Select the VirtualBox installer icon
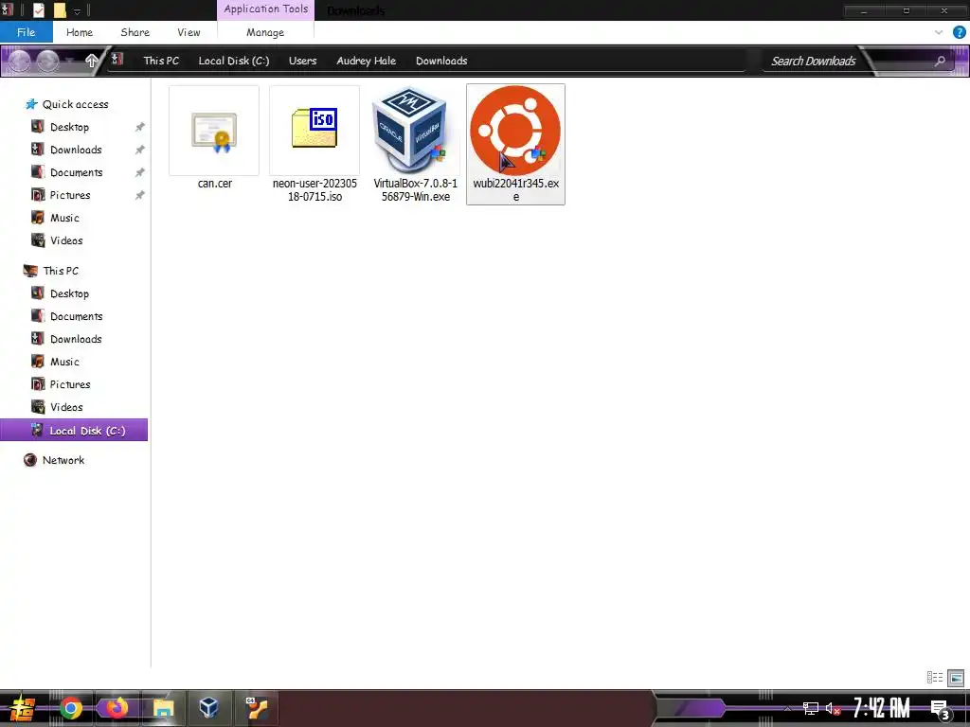970x727 pixels. point(409,130)
